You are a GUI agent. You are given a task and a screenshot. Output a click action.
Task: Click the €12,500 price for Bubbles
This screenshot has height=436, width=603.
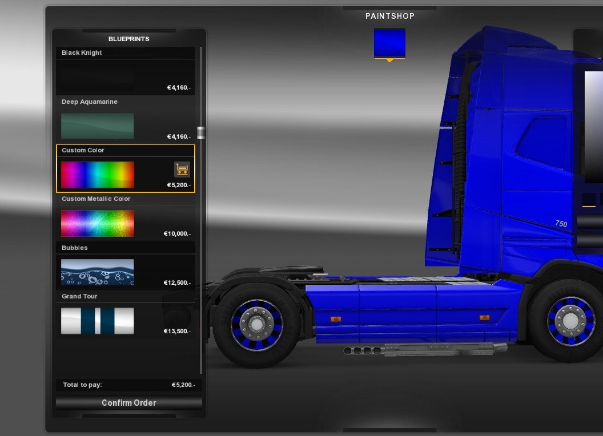177,282
